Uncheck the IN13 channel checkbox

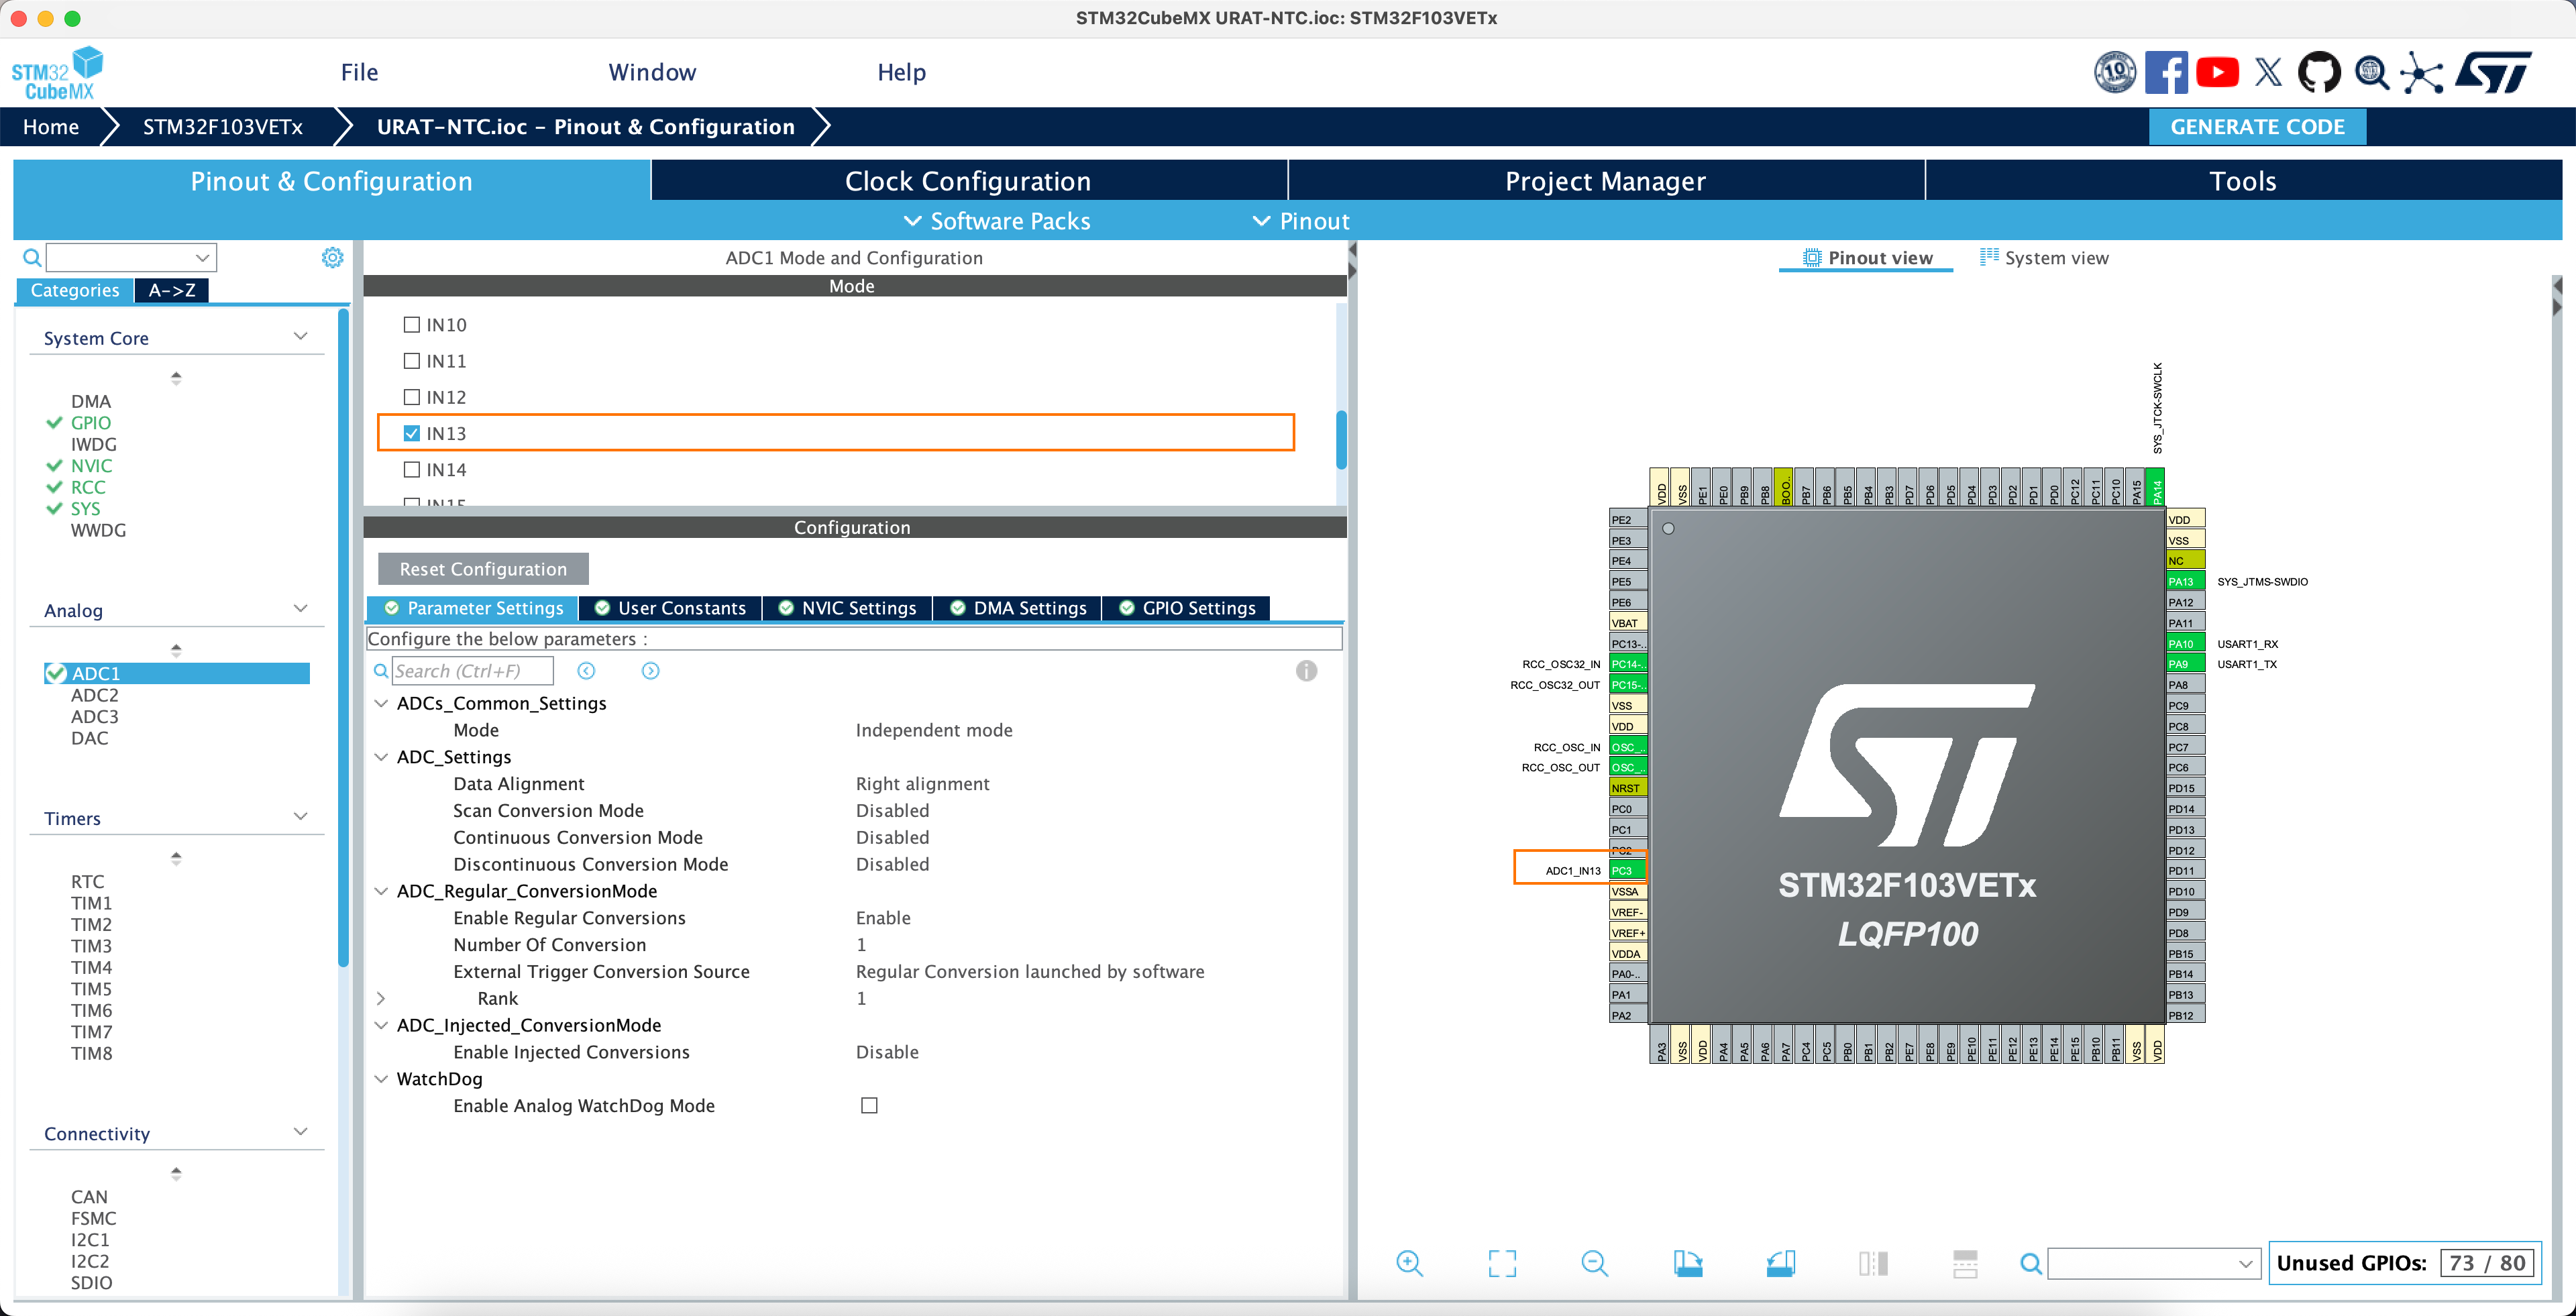(412, 433)
